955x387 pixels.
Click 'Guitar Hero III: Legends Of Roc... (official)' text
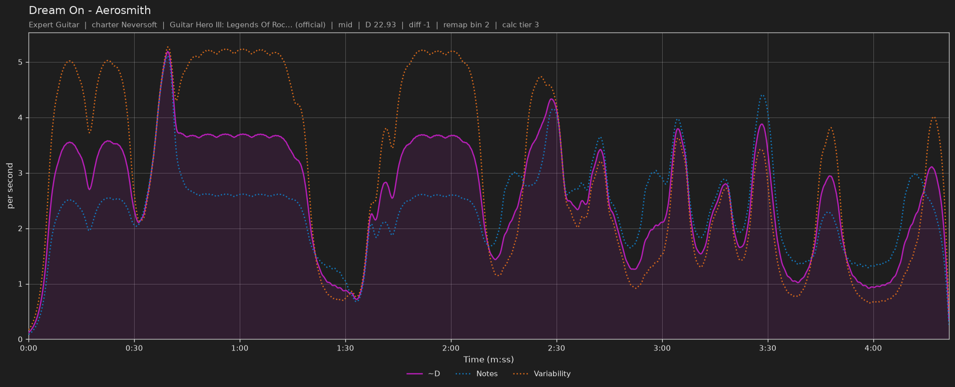point(247,25)
